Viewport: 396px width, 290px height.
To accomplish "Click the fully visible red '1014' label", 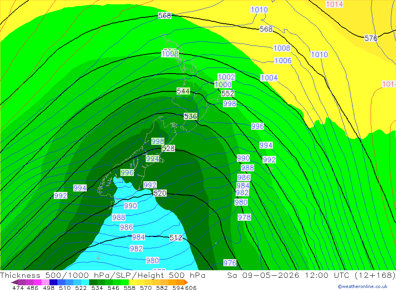I will [334, 4].
